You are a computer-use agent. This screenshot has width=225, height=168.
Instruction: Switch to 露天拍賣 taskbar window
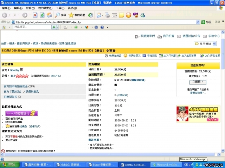coord(37,165)
